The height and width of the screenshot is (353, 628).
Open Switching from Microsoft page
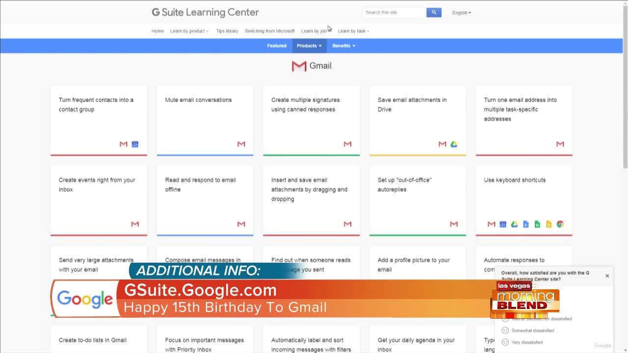270,31
